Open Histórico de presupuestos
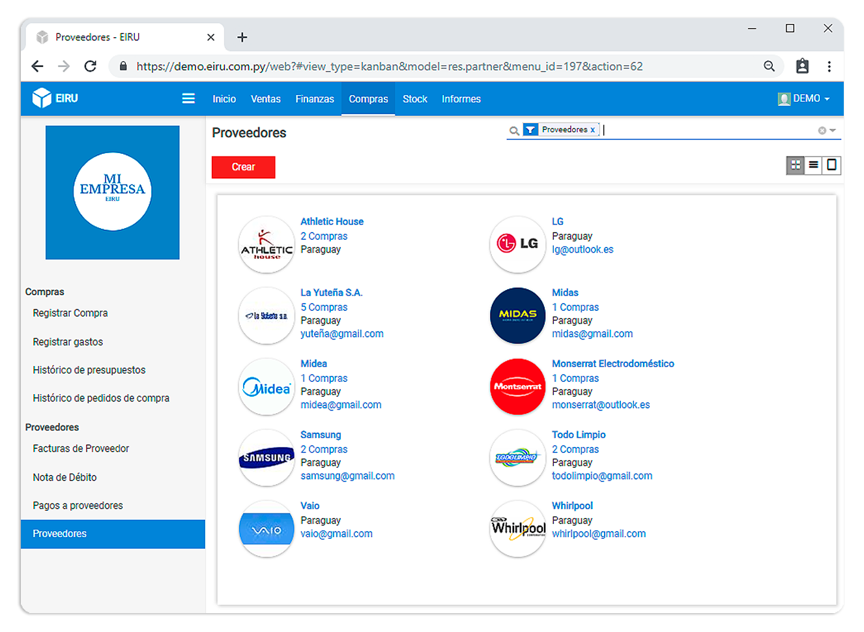This screenshot has height=632, width=864. pos(89,369)
